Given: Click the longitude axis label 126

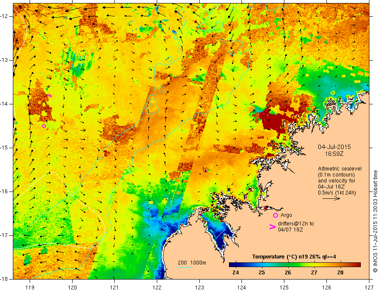Looking at the screenshot, I should pyautogui.click(x=326, y=287).
